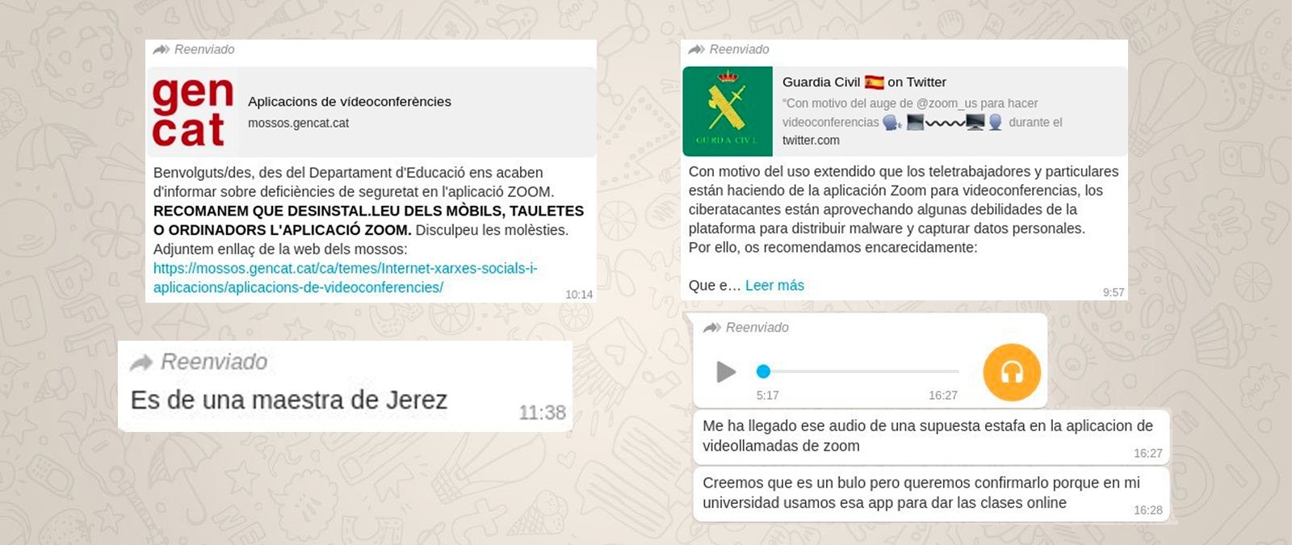Click the 16:27 timestamp on the audio player
Image resolution: width=1292 pixels, height=545 pixels.
coord(942,396)
